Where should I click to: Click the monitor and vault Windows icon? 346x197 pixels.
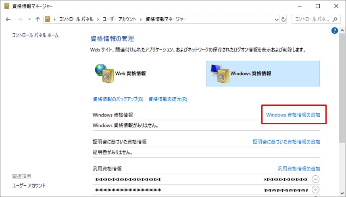click(x=220, y=74)
